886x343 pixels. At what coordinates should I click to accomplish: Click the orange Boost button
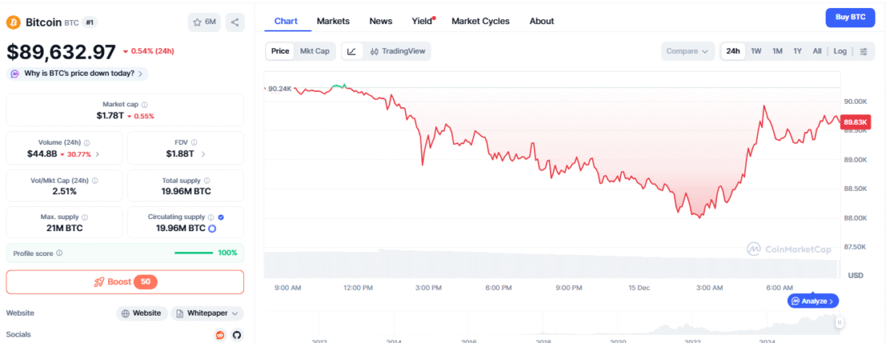click(125, 282)
